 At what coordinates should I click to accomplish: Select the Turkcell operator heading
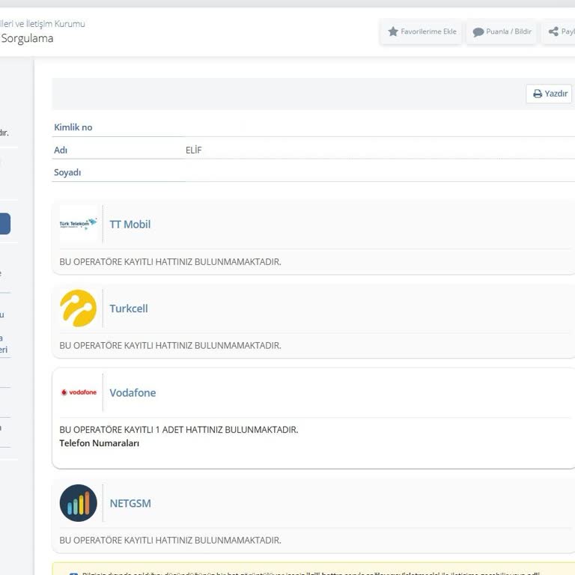(x=129, y=308)
